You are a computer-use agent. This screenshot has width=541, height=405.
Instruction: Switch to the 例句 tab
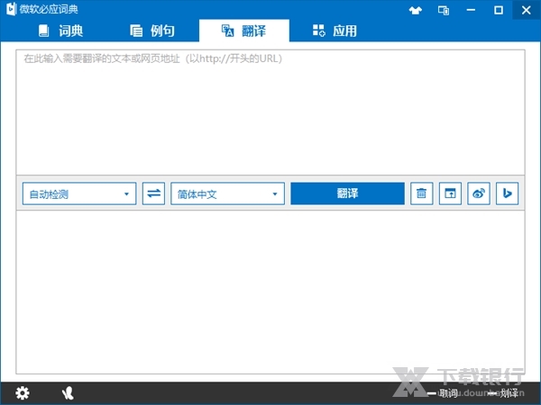click(151, 31)
